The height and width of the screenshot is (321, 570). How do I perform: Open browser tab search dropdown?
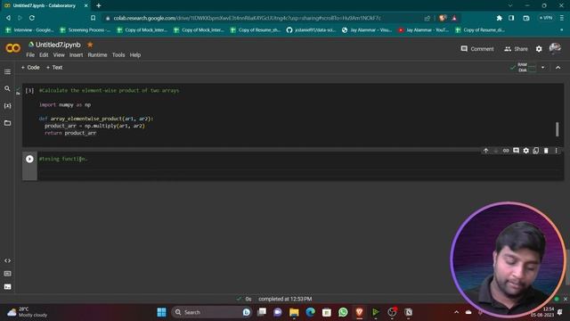pos(510,5)
